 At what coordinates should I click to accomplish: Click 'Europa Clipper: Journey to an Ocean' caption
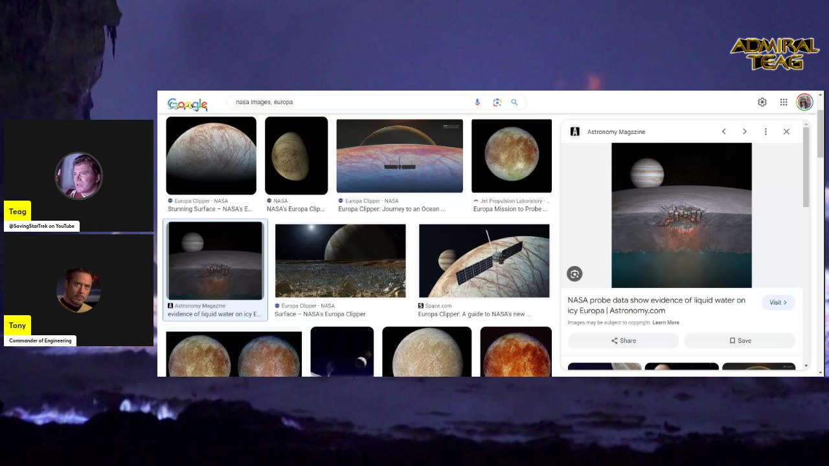pyautogui.click(x=392, y=209)
